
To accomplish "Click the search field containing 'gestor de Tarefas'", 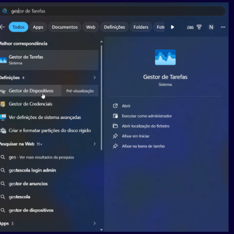I will [113, 11].
